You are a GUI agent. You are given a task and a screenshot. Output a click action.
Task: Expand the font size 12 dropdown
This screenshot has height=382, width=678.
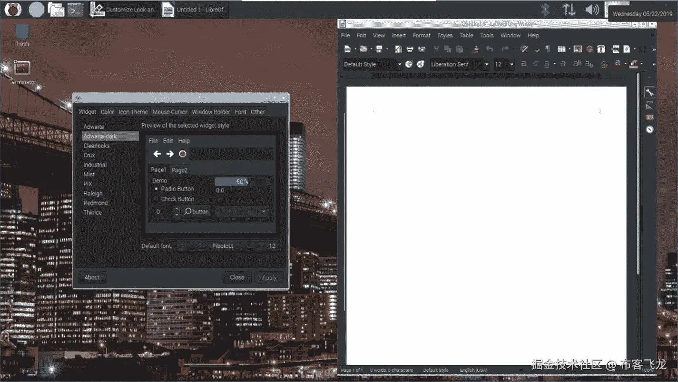pos(512,64)
